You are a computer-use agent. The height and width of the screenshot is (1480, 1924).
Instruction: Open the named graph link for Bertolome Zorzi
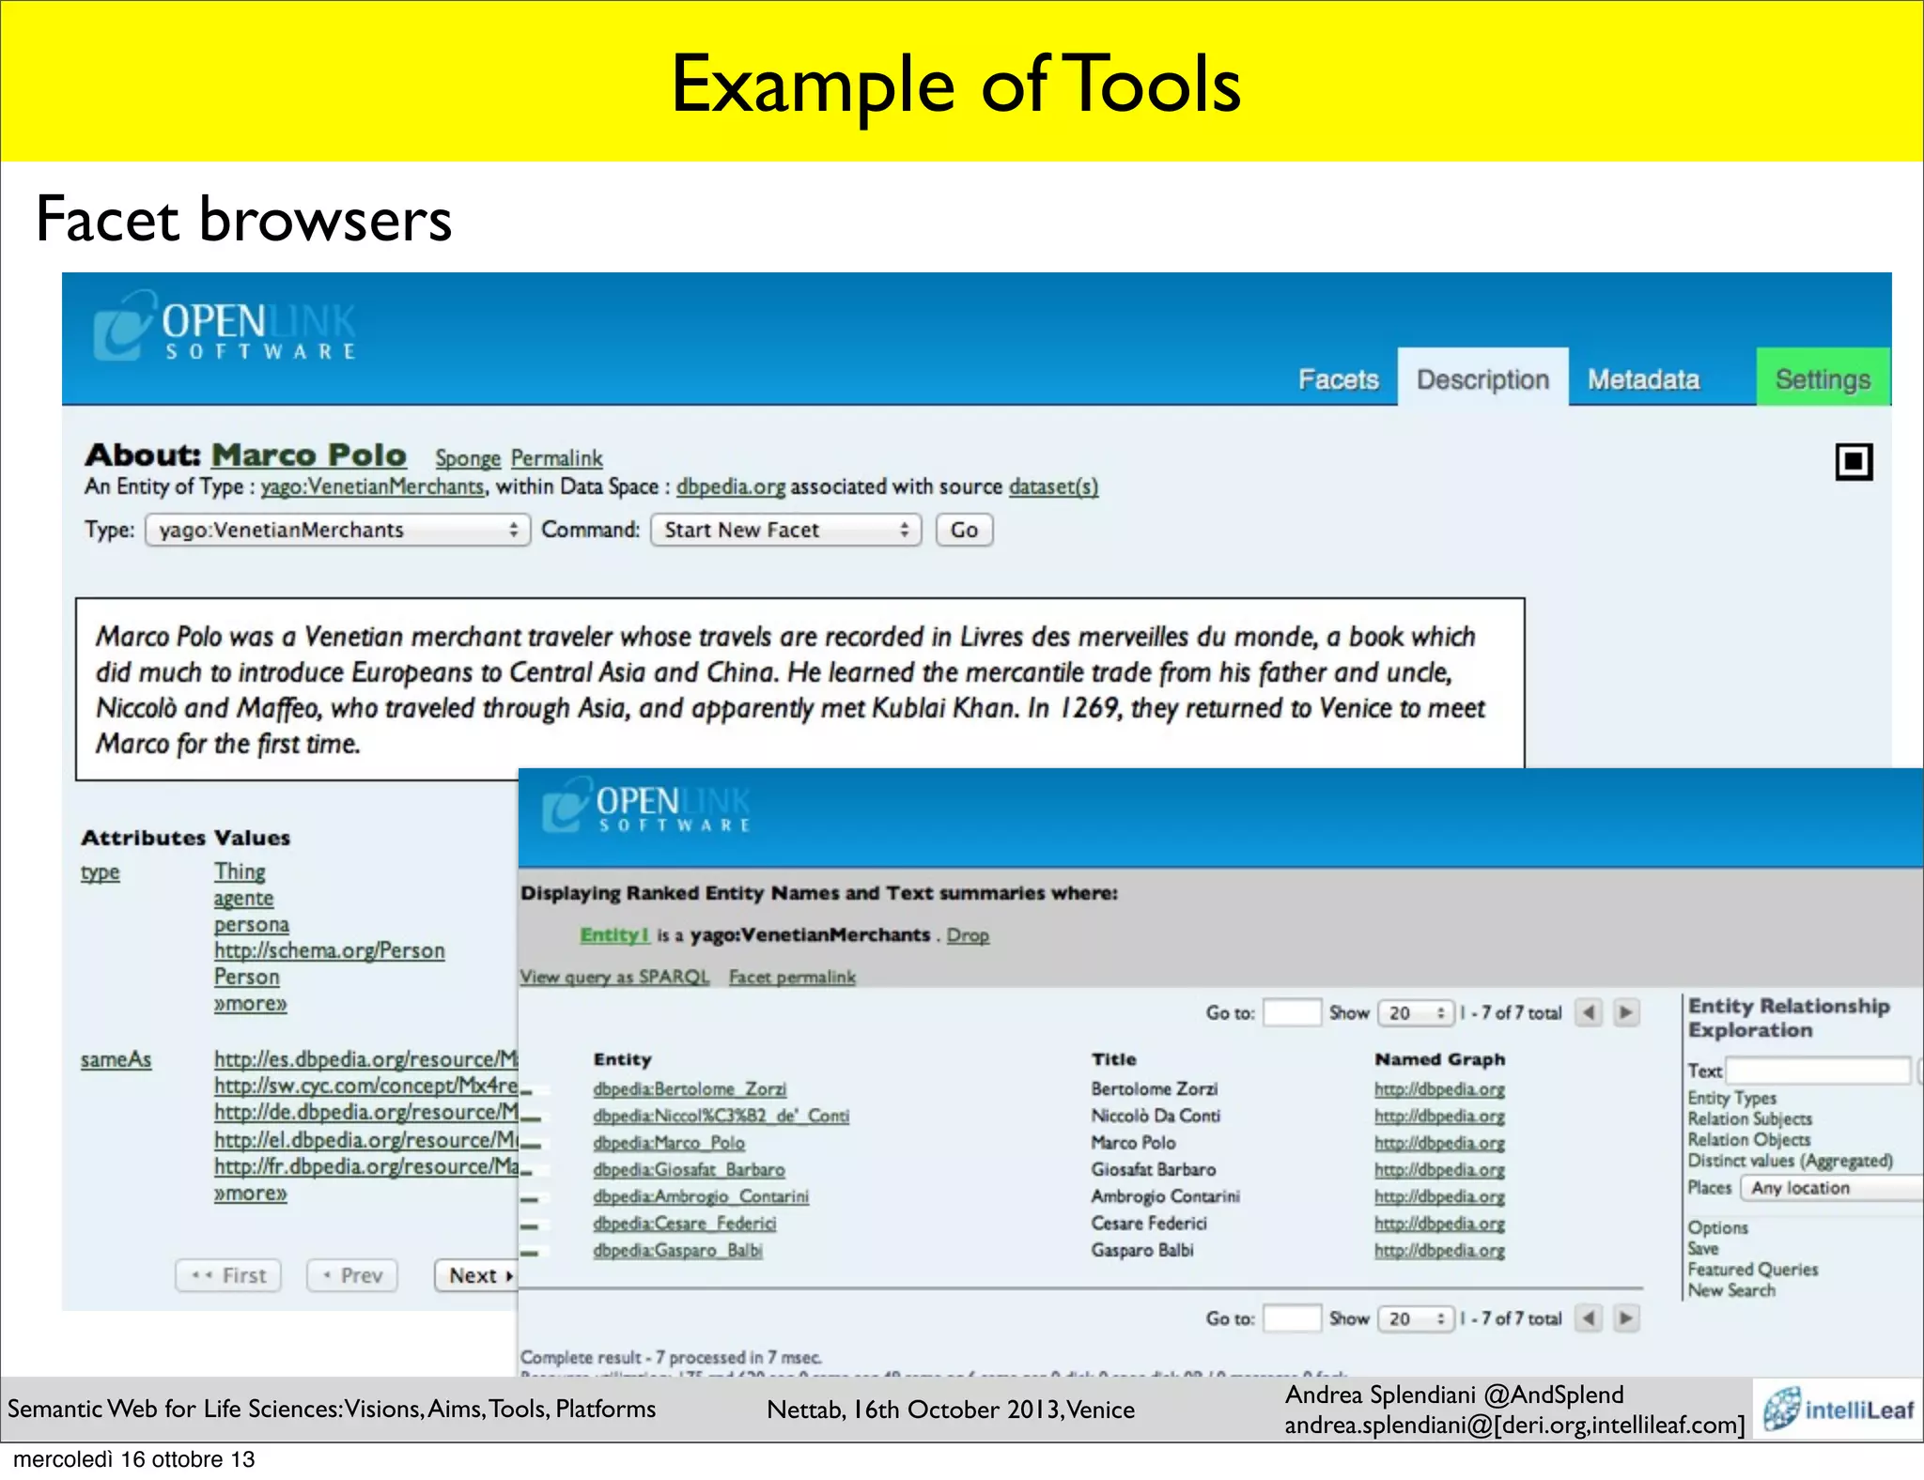click(x=1439, y=1089)
